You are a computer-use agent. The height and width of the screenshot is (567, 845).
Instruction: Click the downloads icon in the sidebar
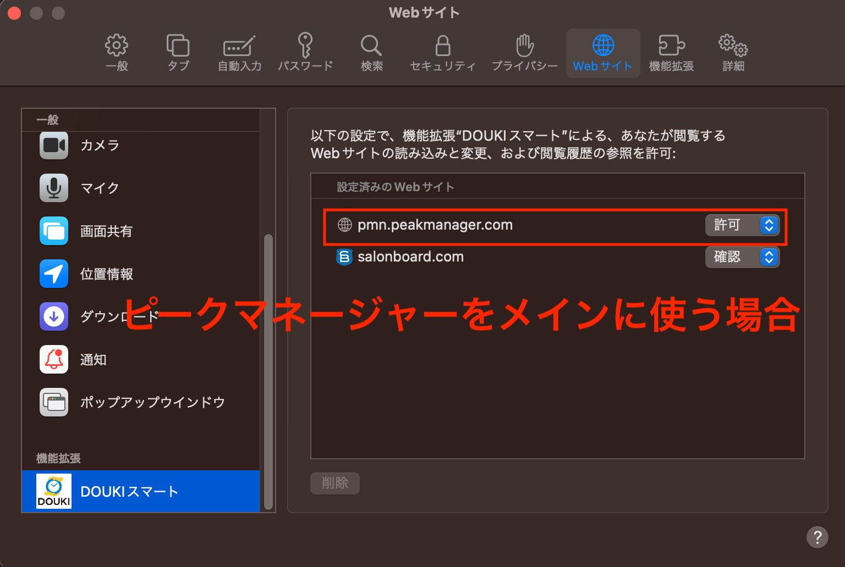click(x=54, y=316)
